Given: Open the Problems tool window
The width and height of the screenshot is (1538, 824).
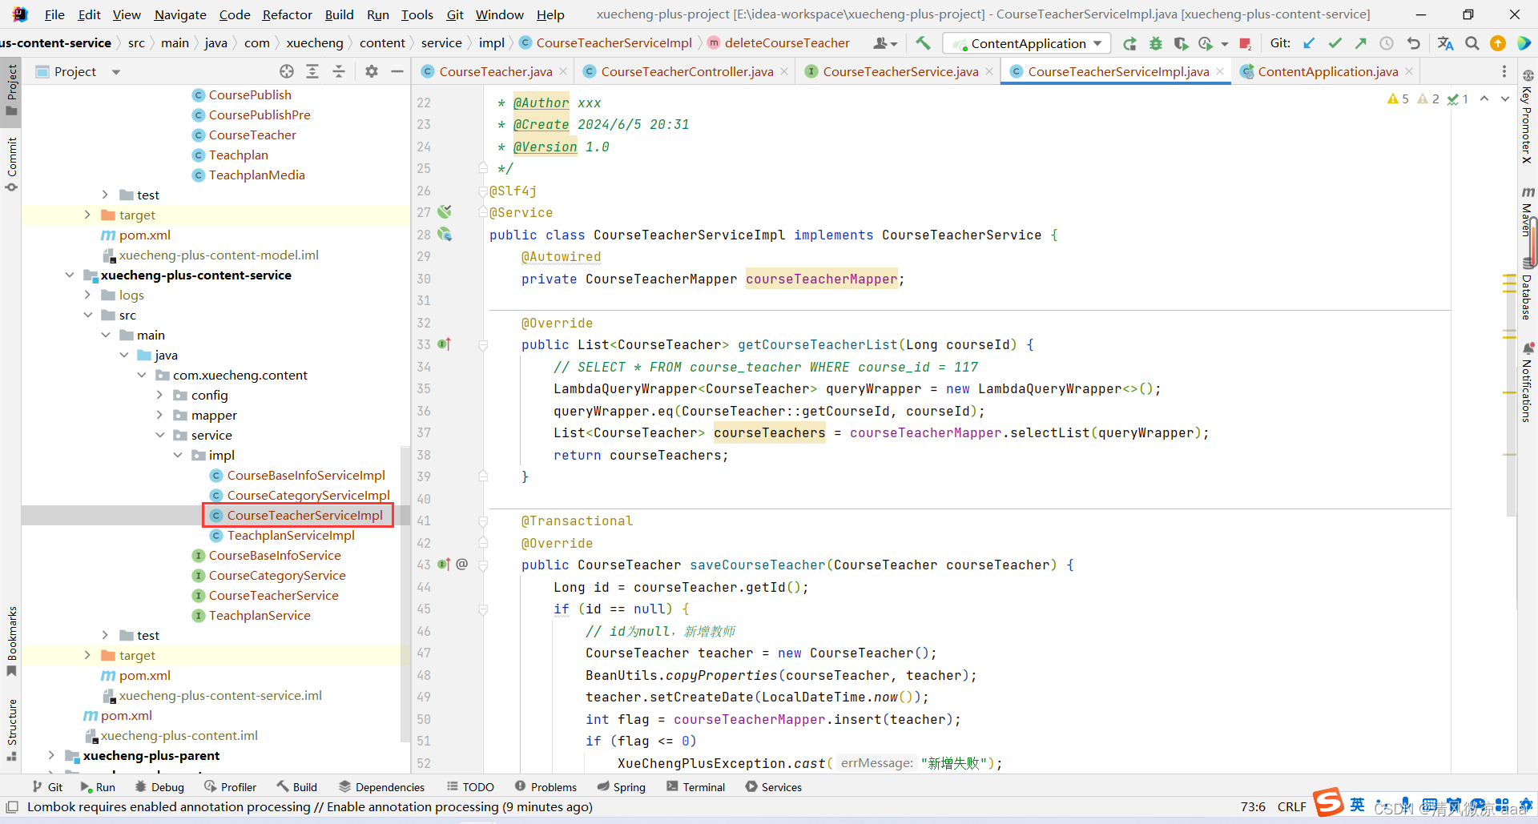Looking at the screenshot, I should pyautogui.click(x=546, y=787).
